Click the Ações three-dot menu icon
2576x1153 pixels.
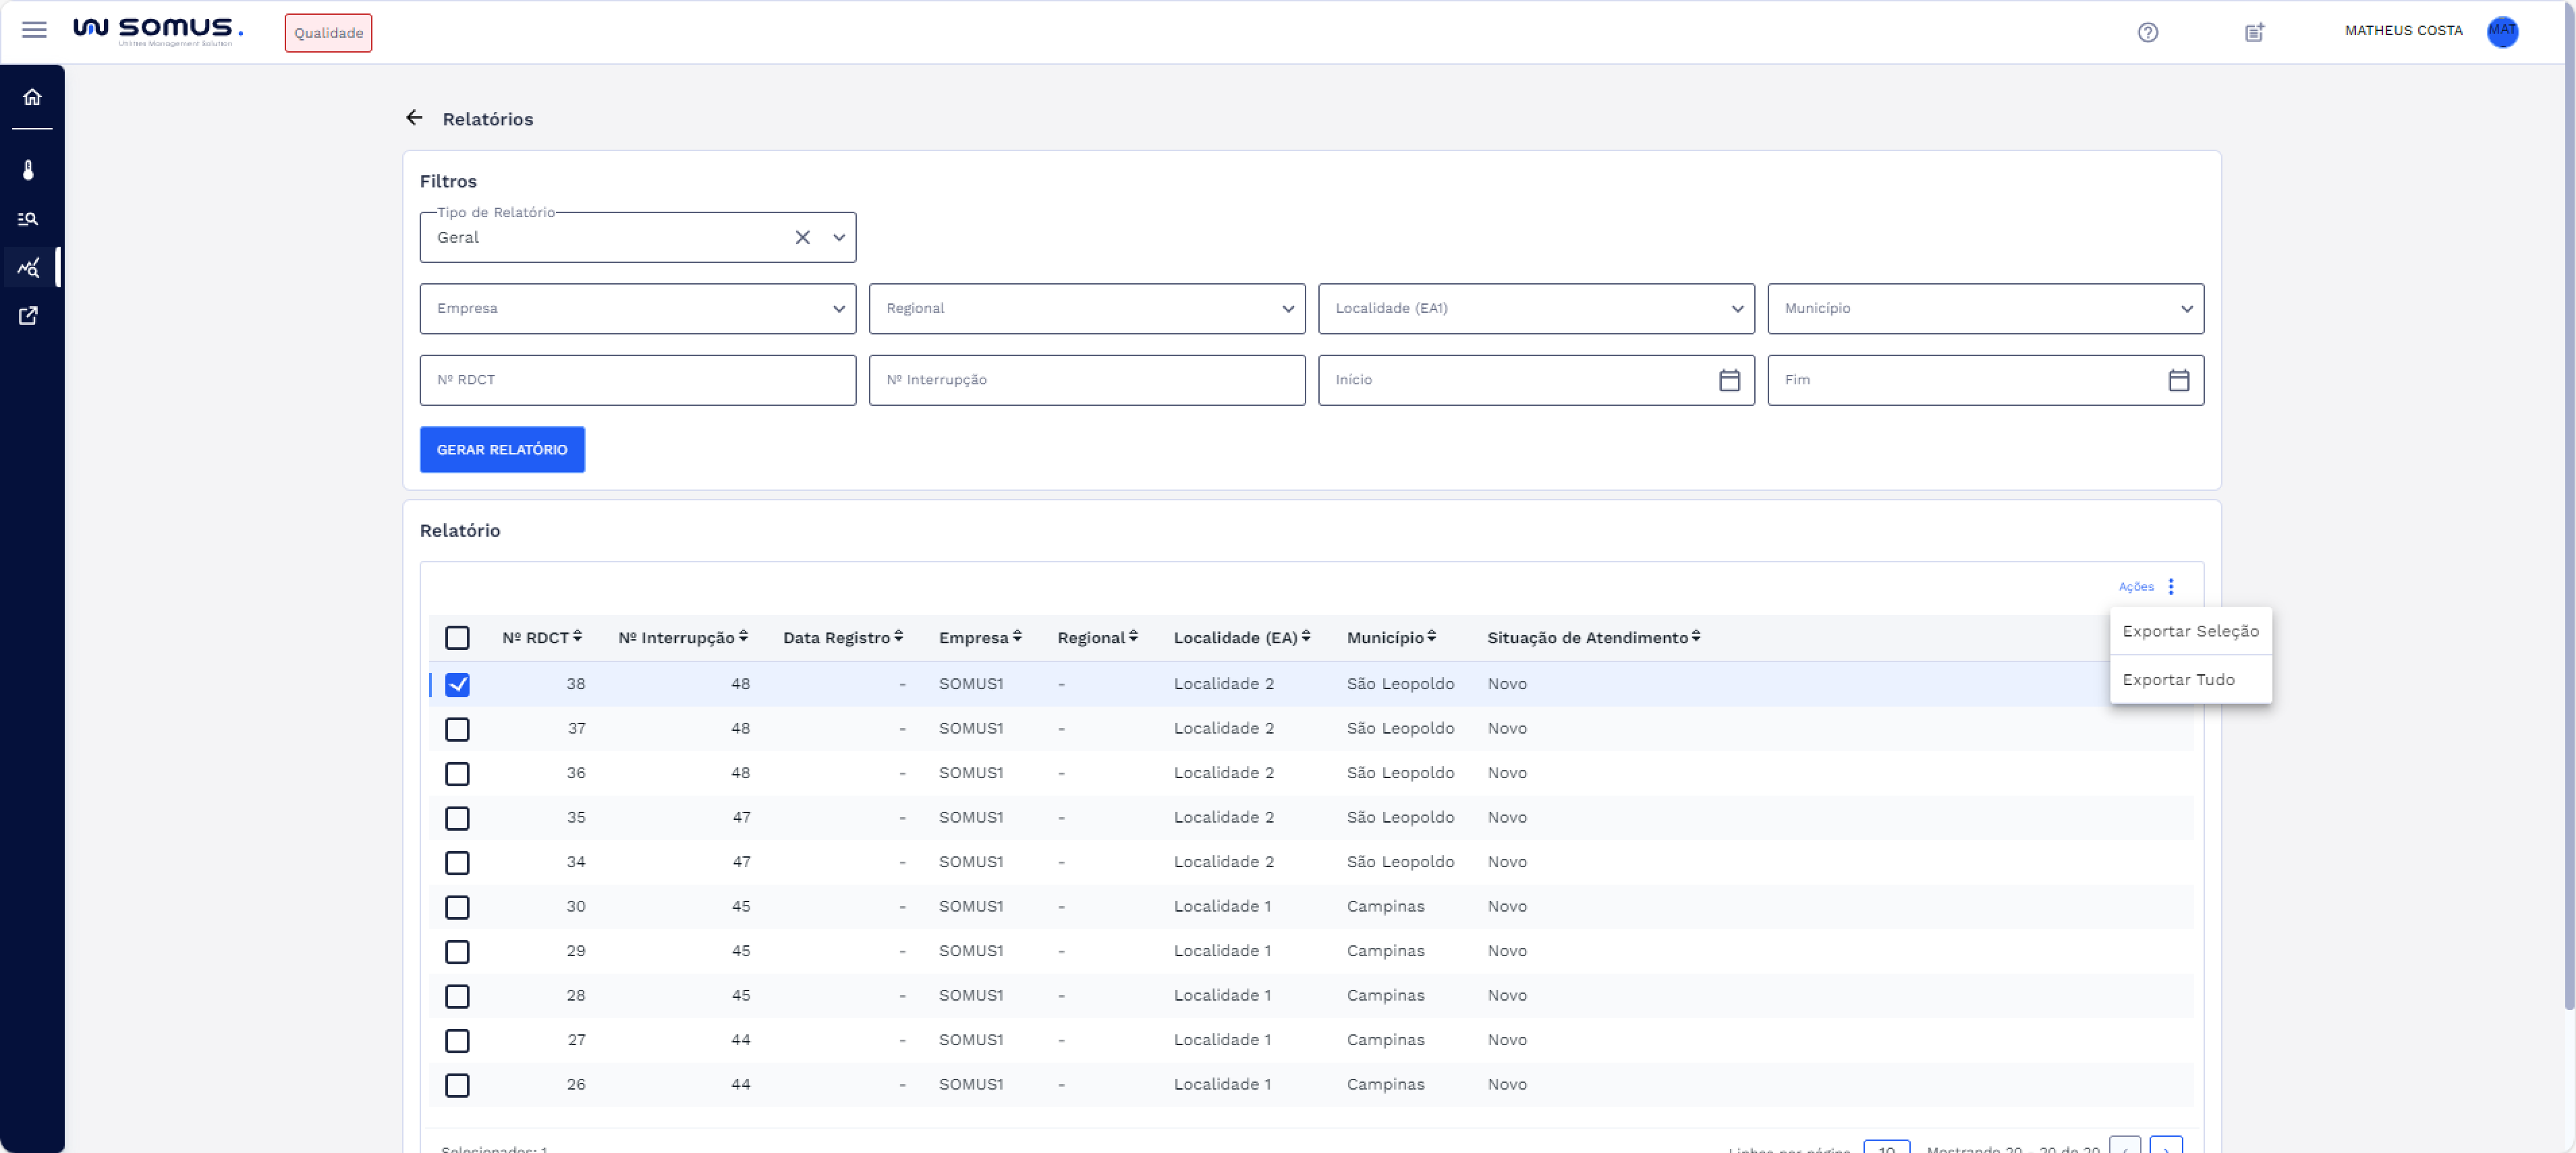pos(2170,587)
